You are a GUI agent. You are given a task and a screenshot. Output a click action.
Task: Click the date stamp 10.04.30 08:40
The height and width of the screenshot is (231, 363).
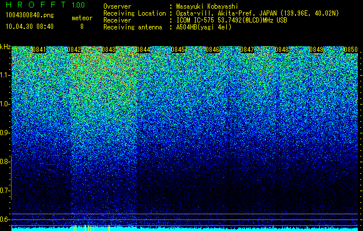tap(29, 27)
